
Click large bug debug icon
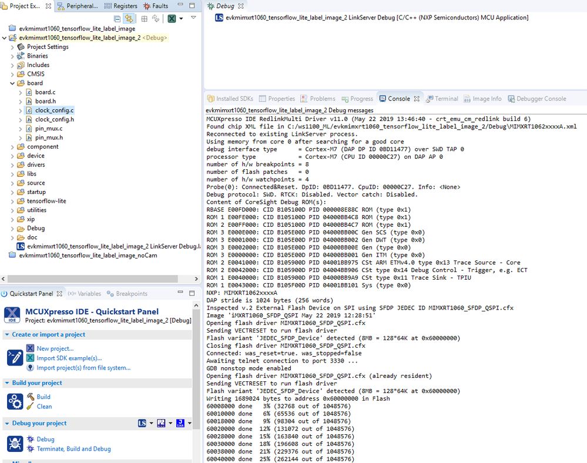click(x=15, y=444)
